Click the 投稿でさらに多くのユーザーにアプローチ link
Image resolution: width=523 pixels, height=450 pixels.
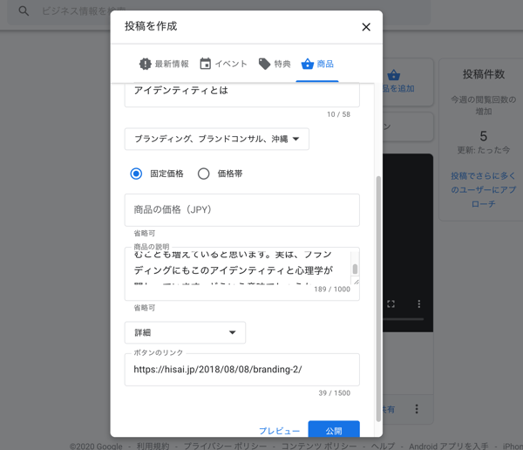tap(483, 189)
